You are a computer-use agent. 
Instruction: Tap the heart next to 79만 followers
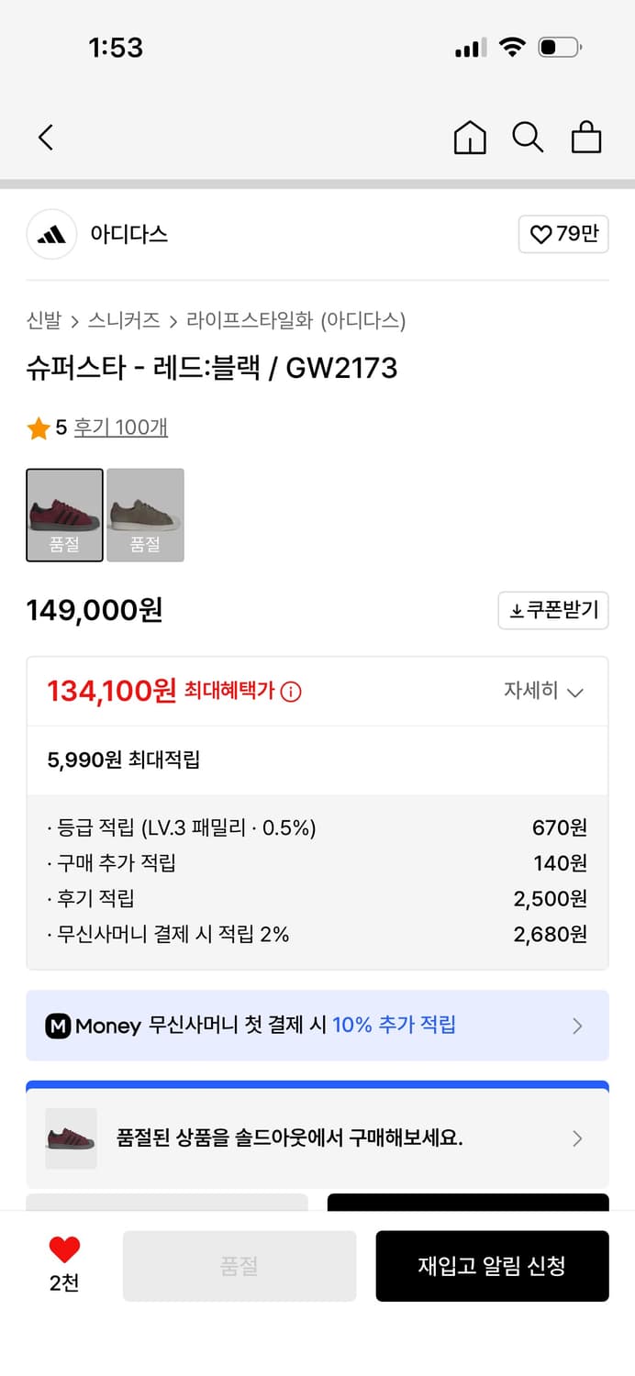tap(563, 235)
